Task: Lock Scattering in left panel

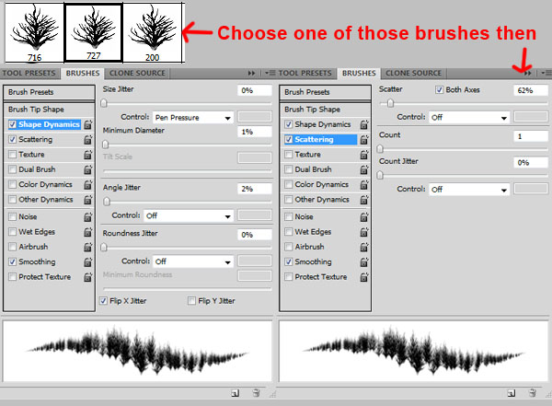Action: [x=88, y=140]
